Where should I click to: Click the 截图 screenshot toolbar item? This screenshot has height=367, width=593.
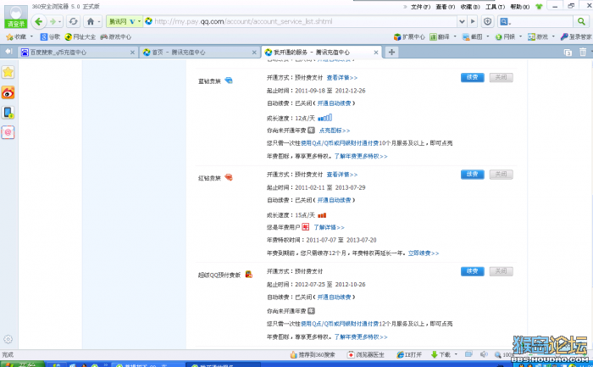[x=473, y=36]
